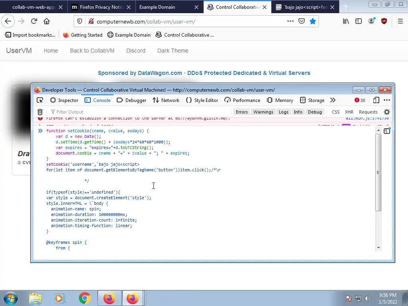Image resolution: width=408 pixels, height=306 pixels.
Task: Open the Getting Started bookmark
Action: click(x=83, y=35)
